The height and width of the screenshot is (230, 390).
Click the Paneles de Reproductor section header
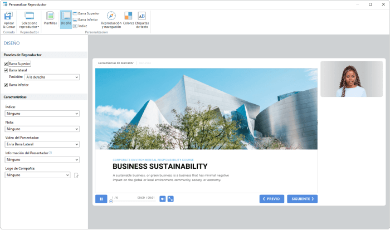(44, 55)
